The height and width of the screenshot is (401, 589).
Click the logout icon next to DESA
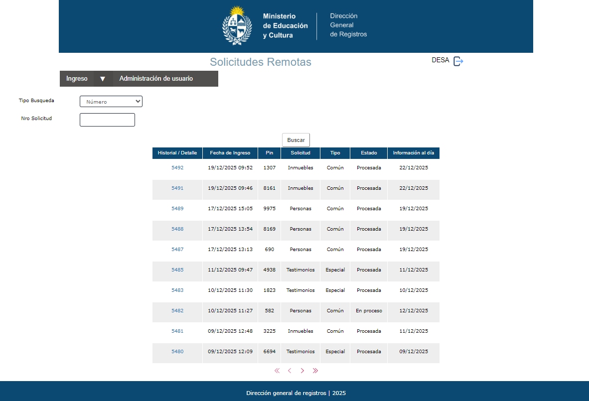click(458, 61)
